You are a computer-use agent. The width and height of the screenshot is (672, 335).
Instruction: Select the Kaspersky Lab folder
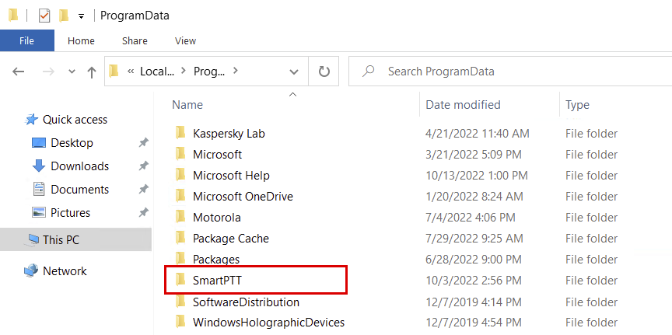[x=229, y=134]
